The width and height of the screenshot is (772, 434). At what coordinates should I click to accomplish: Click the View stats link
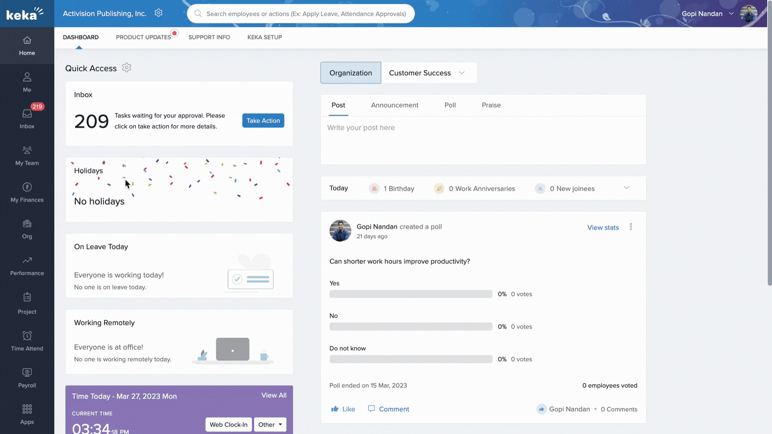coord(603,227)
